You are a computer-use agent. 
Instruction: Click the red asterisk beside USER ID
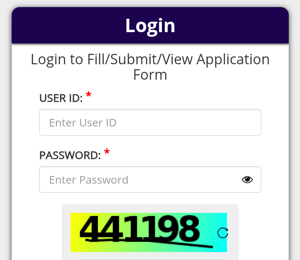pyautogui.click(x=88, y=96)
